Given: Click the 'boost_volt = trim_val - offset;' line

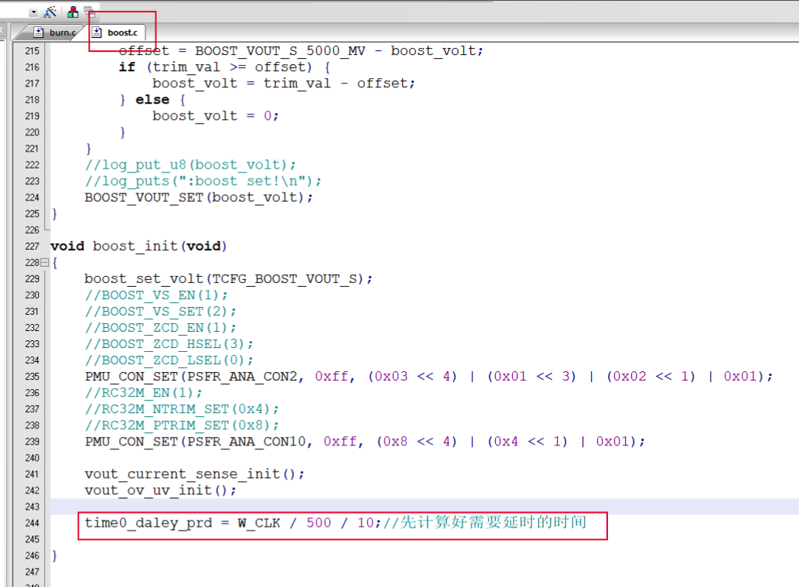Looking at the screenshot, I should pyautogui.click(x=284, y=84).
